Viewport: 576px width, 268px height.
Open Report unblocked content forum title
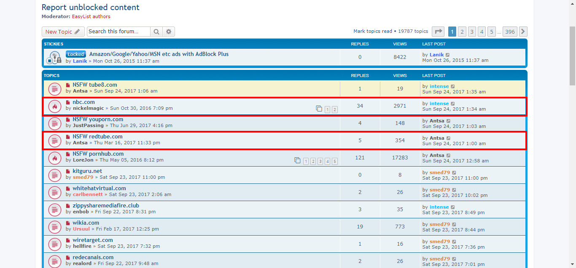(90, 7)
